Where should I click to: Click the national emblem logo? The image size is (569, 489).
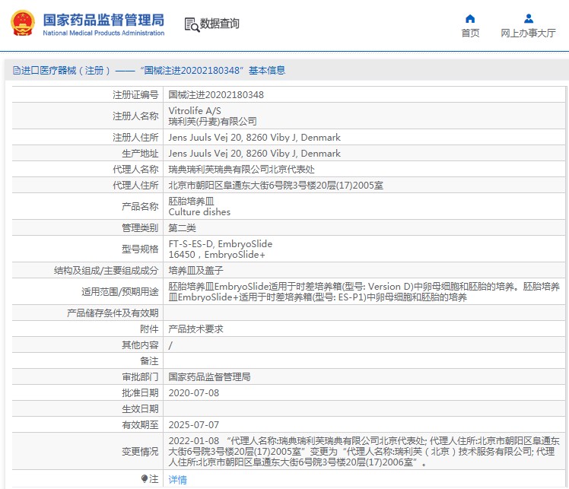(x=23, y=24)
